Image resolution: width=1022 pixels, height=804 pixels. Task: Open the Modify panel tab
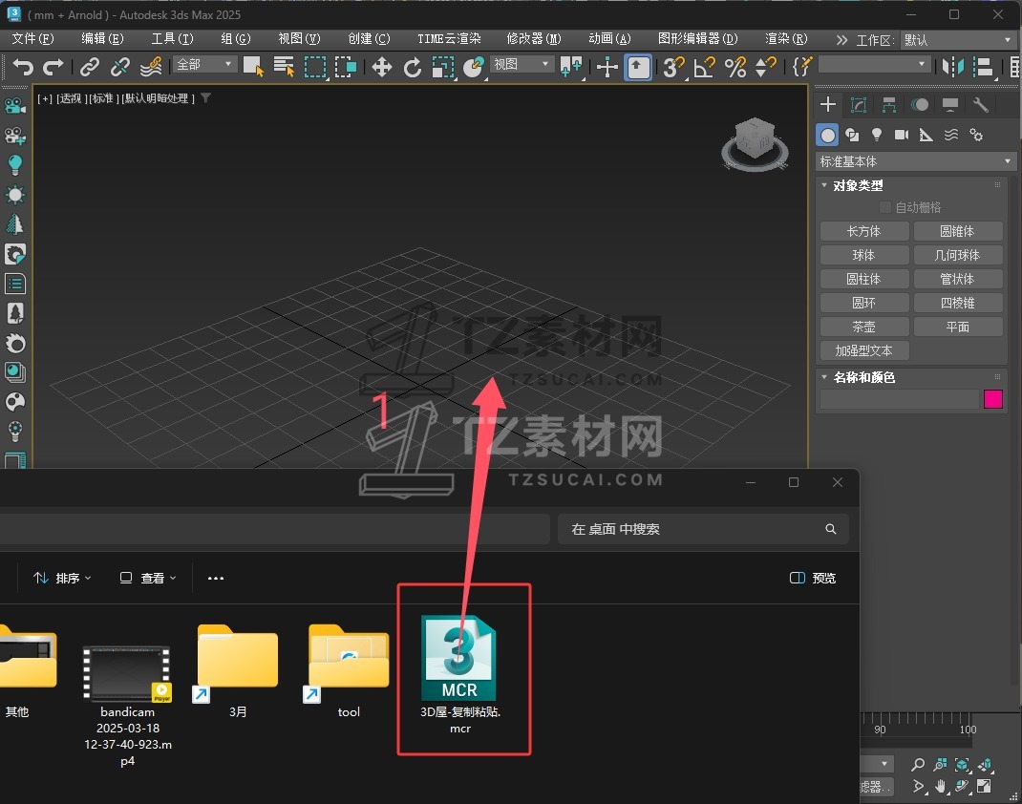point(859,105)
